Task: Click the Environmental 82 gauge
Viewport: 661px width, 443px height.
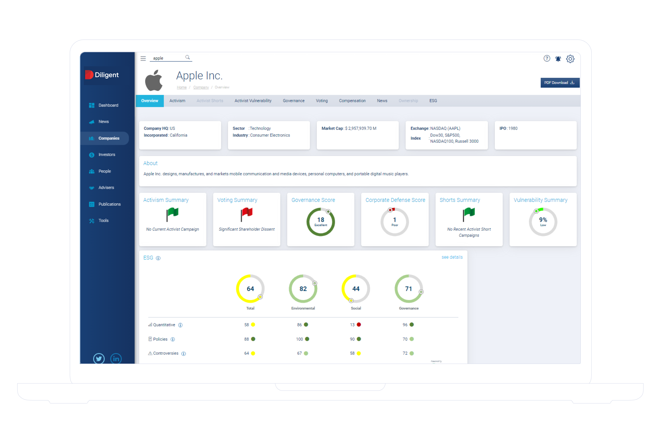Action: (x=303, y=289)
